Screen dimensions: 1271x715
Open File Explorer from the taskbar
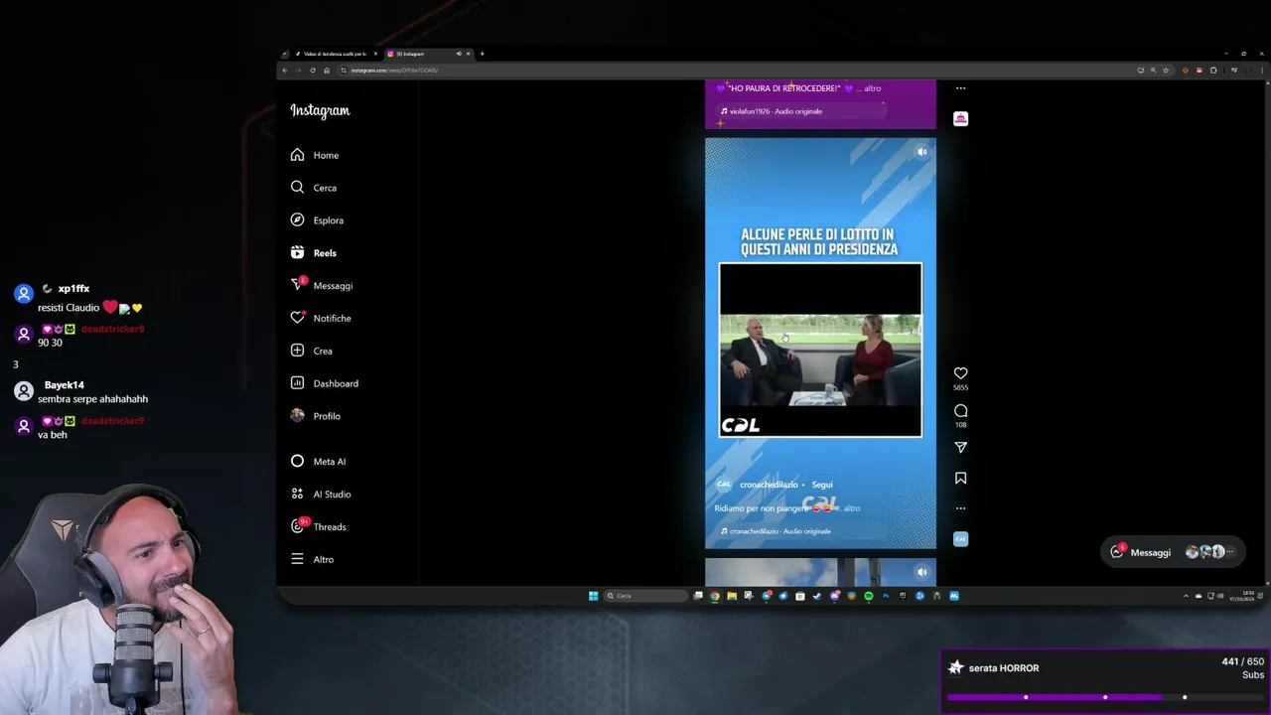point(732,596)
